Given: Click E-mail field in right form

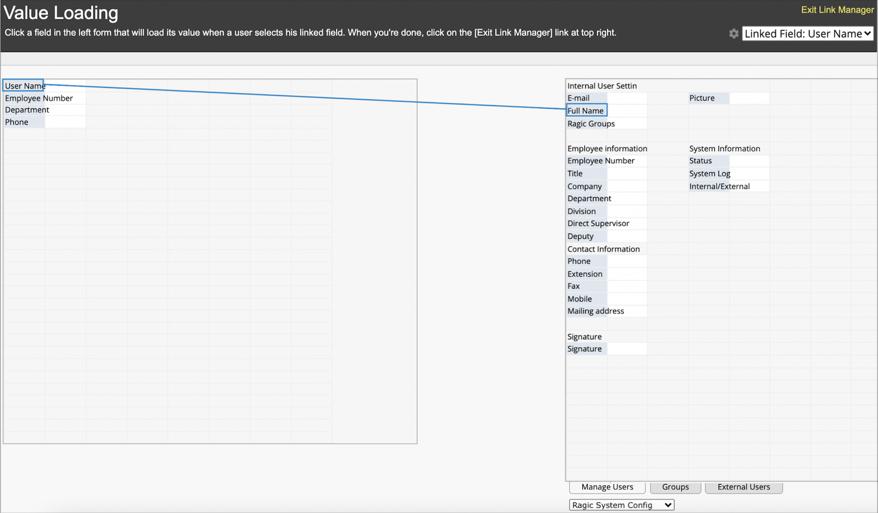Looking at the screenshot, I should tap(579, 98).
